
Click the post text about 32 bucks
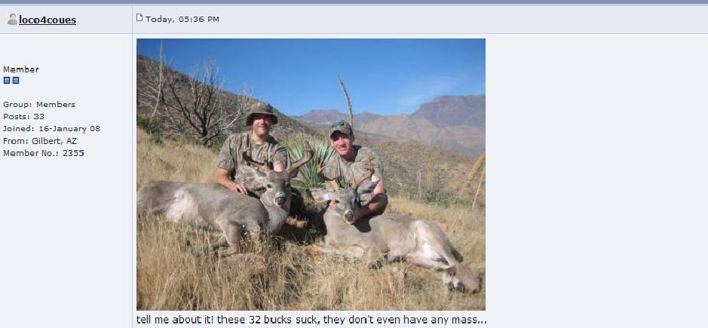point(311,320)
